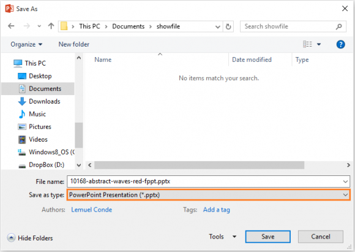The image size is (355, 252).
Task: Go back with the left arrow icon
Action: click(x=11, y=26)
